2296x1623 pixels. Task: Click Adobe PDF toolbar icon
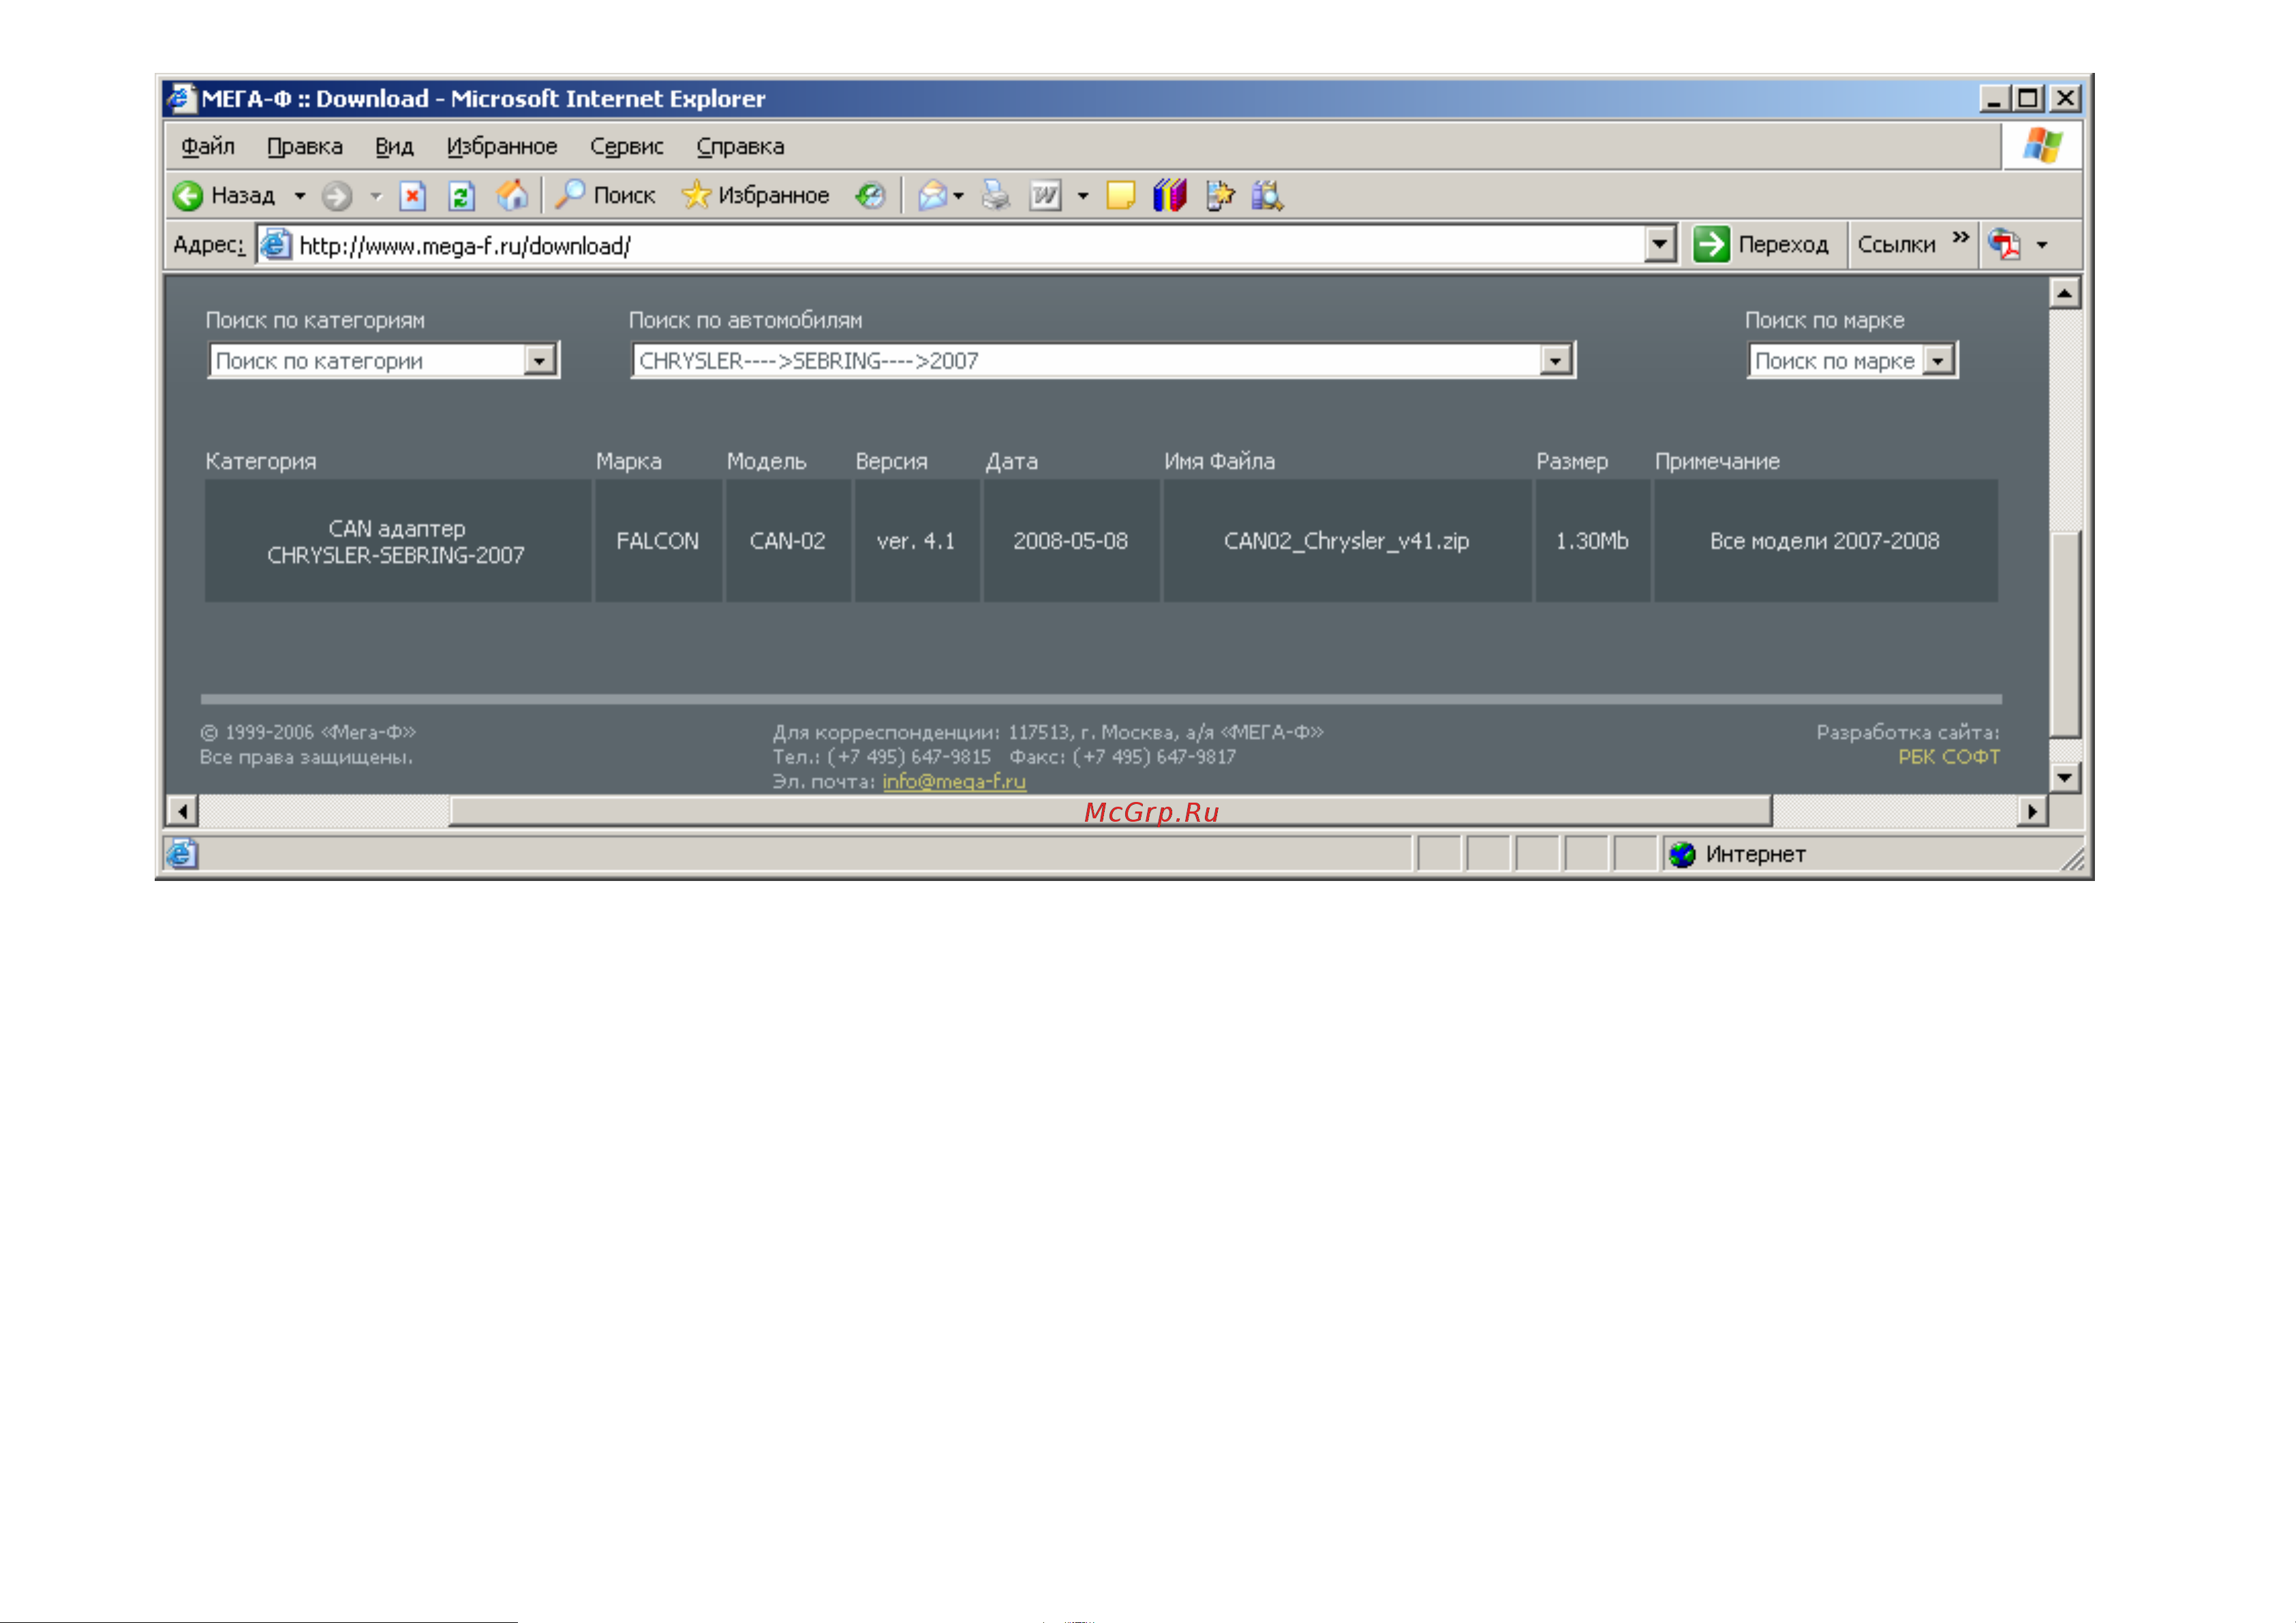coord(2004,244)
